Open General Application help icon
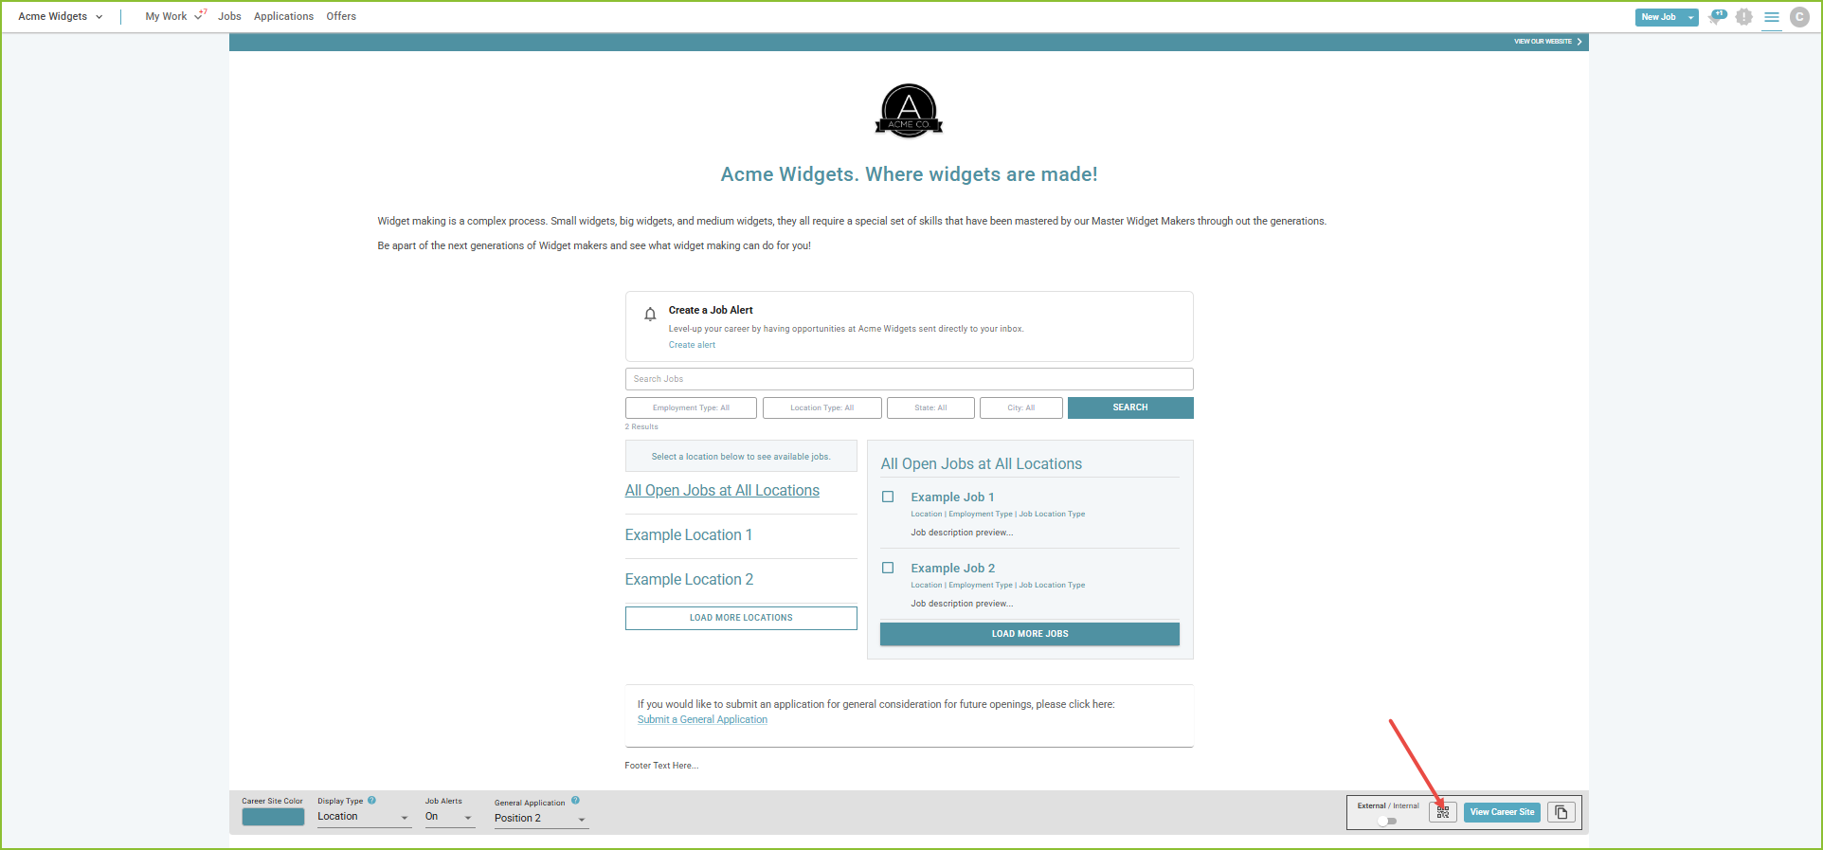The width and height of the screenshot is (1823, 850). (575, 801)
